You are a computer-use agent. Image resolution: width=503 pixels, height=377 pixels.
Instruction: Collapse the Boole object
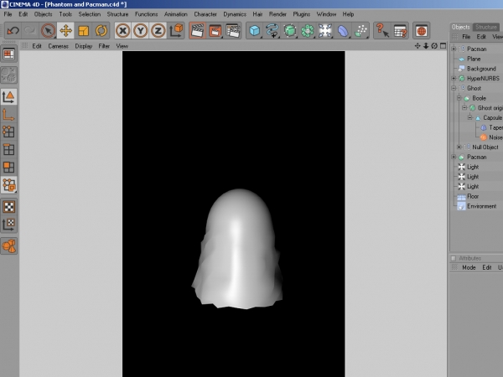coord(459,98)
